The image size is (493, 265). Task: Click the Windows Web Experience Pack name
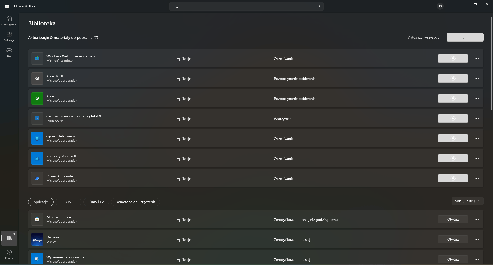click(x=71, y=56)
